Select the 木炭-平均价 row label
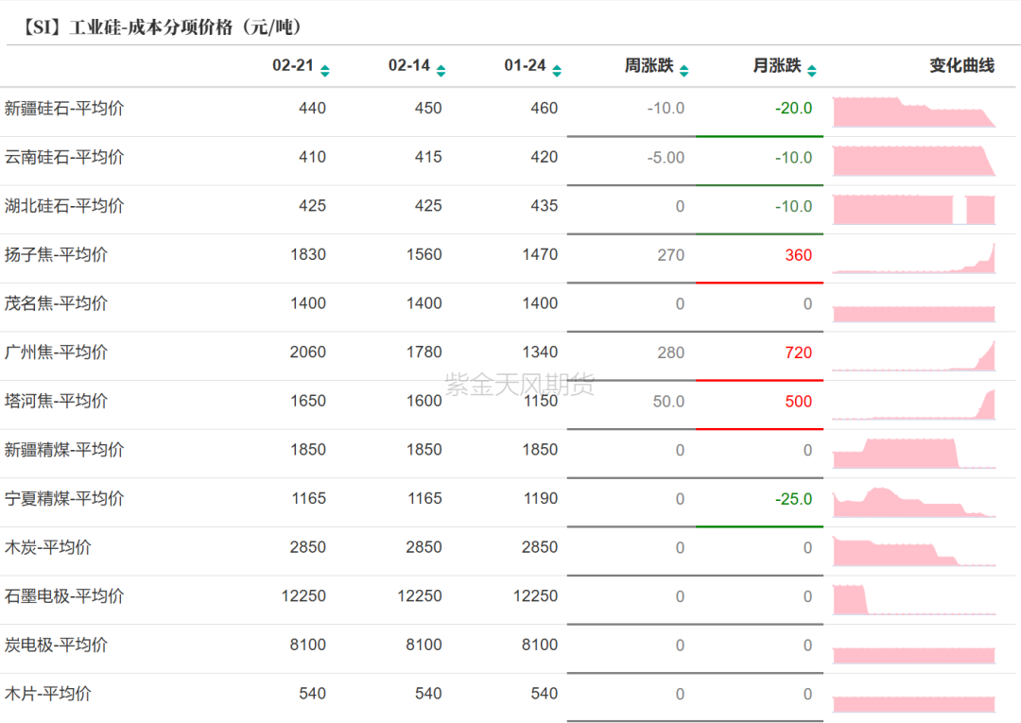Viewport: 1021px width, 723px height. coord(48,547)
